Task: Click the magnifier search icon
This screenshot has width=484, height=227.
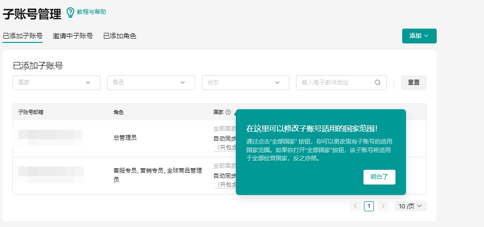Action: coord(378,83)
